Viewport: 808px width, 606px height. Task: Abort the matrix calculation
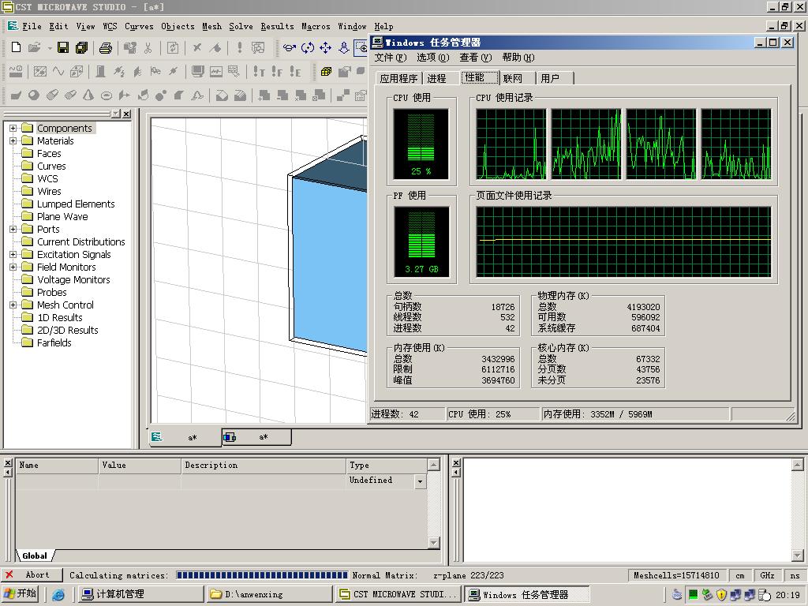tap(31, 575)
